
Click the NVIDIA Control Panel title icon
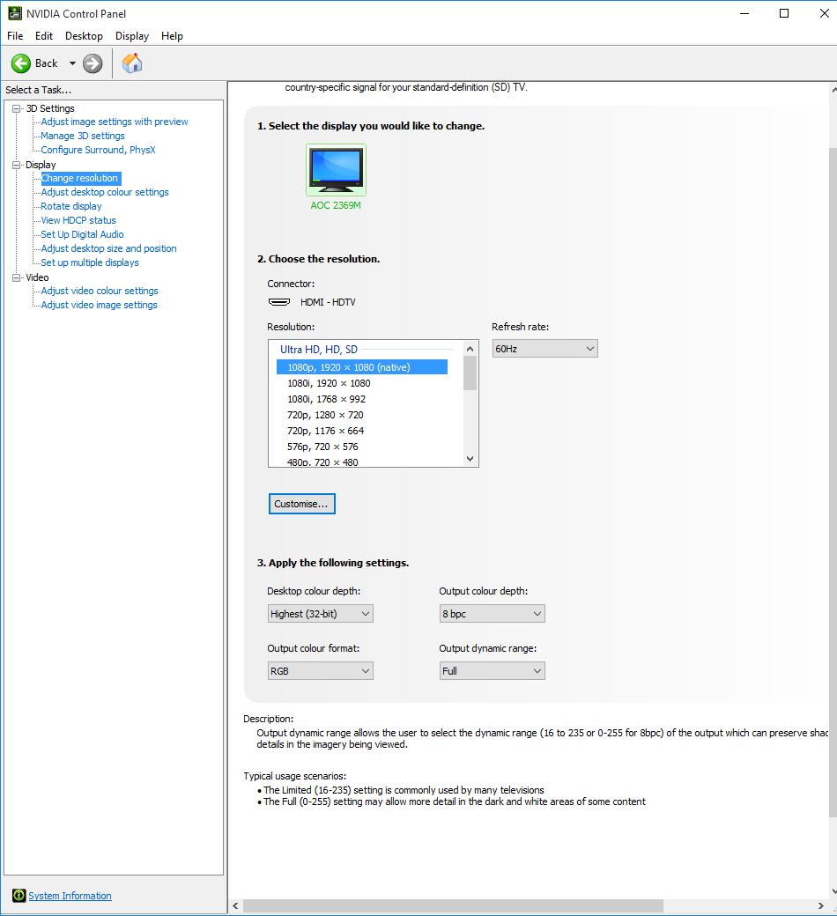tap(15, 13)
